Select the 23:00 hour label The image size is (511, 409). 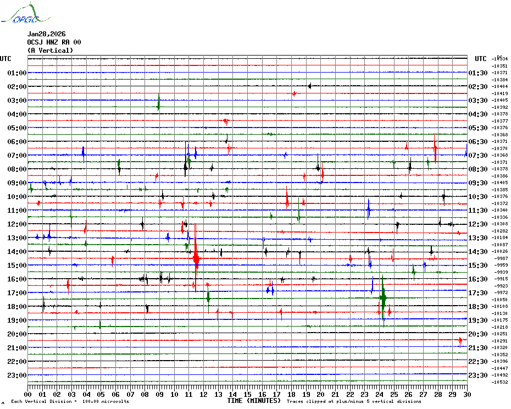(x=16, y=375)
